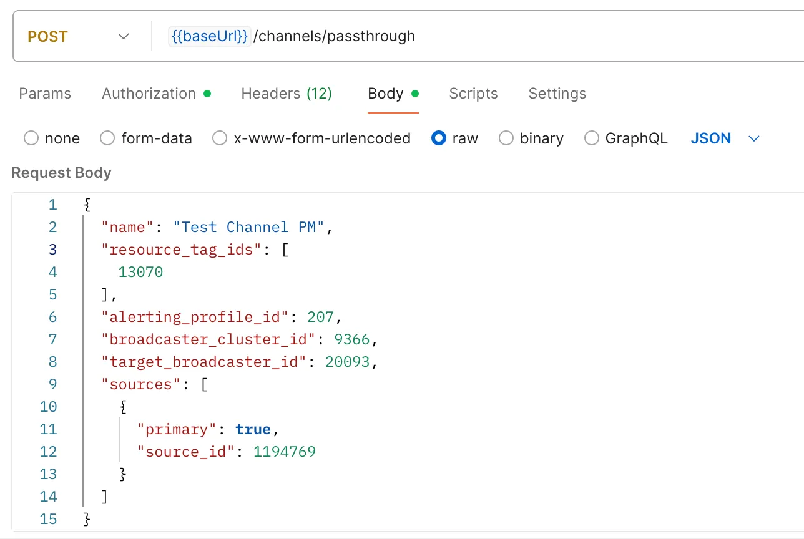
Task: Choose x-www-form-urlencoded body type
Action: point(220,138)
